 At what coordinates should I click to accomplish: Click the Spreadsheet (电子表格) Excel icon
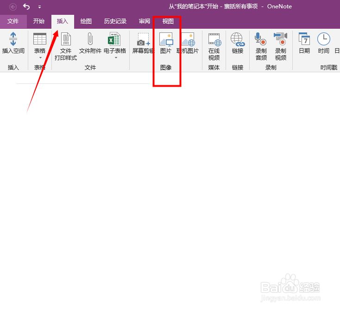point(114,39)
